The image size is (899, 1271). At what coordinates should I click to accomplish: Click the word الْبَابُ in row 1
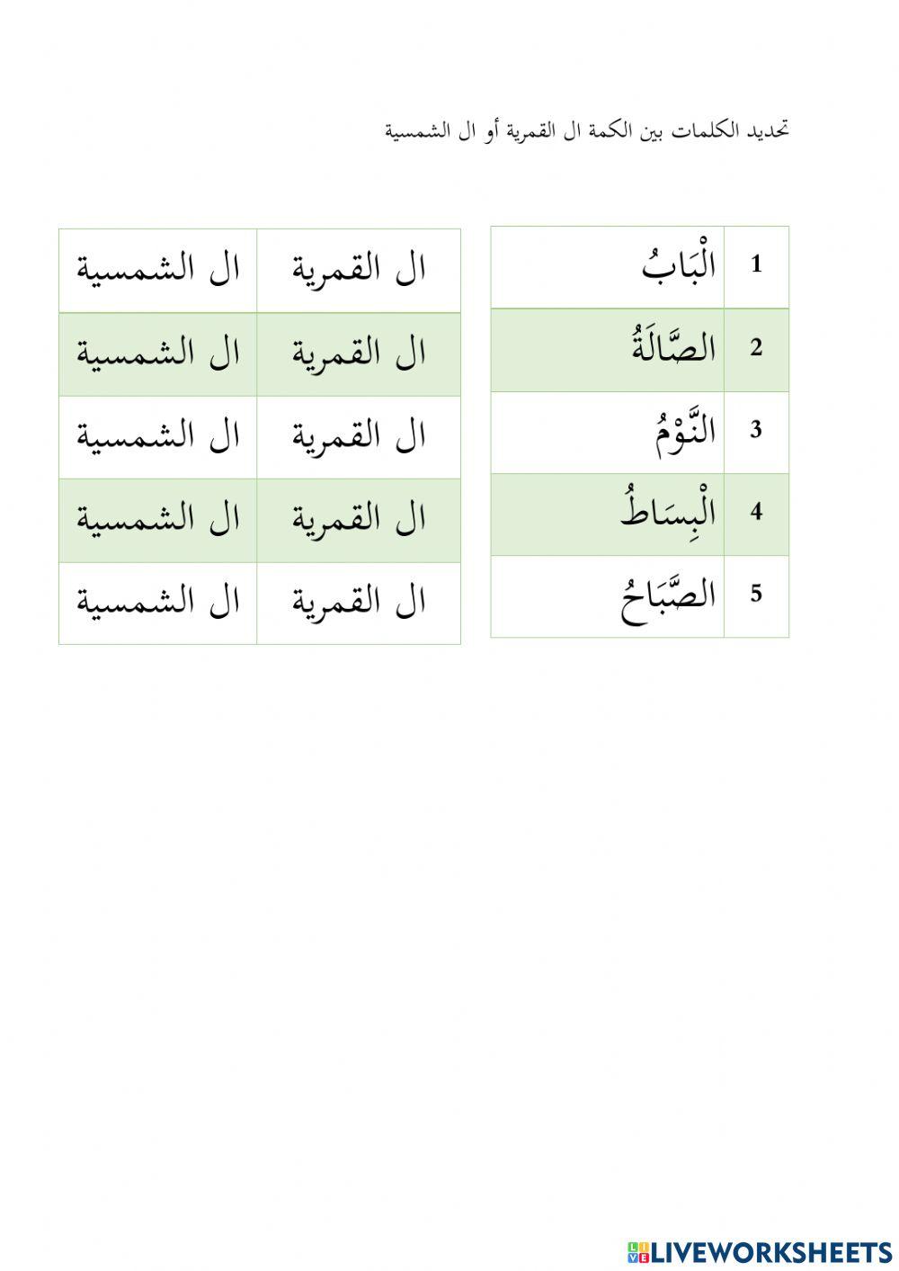tap(679, 265)
